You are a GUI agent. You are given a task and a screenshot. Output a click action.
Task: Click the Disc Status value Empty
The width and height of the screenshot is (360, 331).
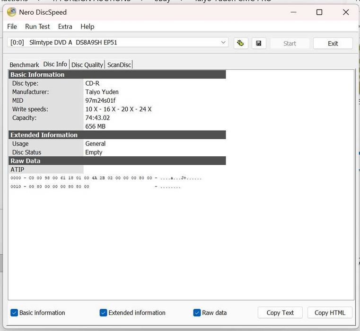click(x=94, y=152)
